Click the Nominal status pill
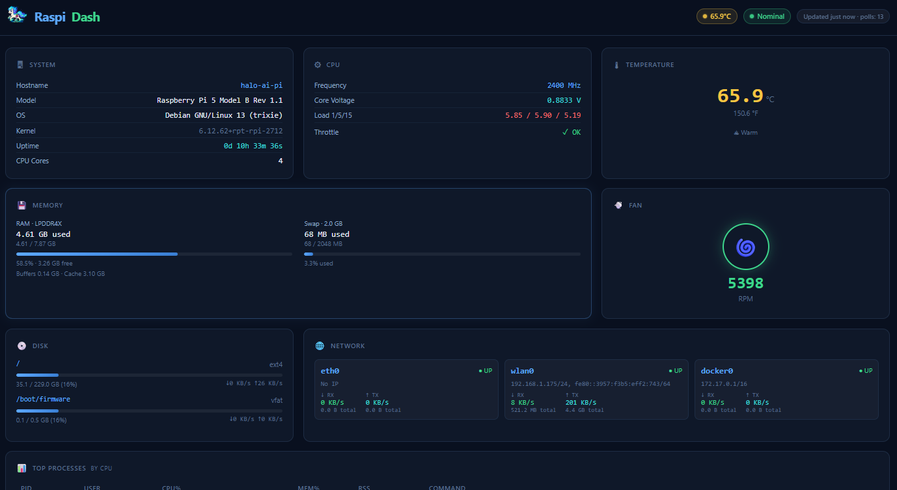 point(767,16)
